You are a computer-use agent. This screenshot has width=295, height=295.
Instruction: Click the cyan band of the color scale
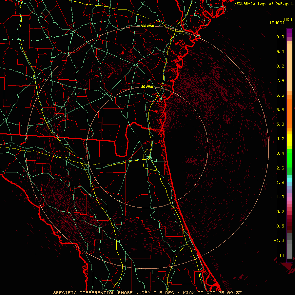(289, 180)
